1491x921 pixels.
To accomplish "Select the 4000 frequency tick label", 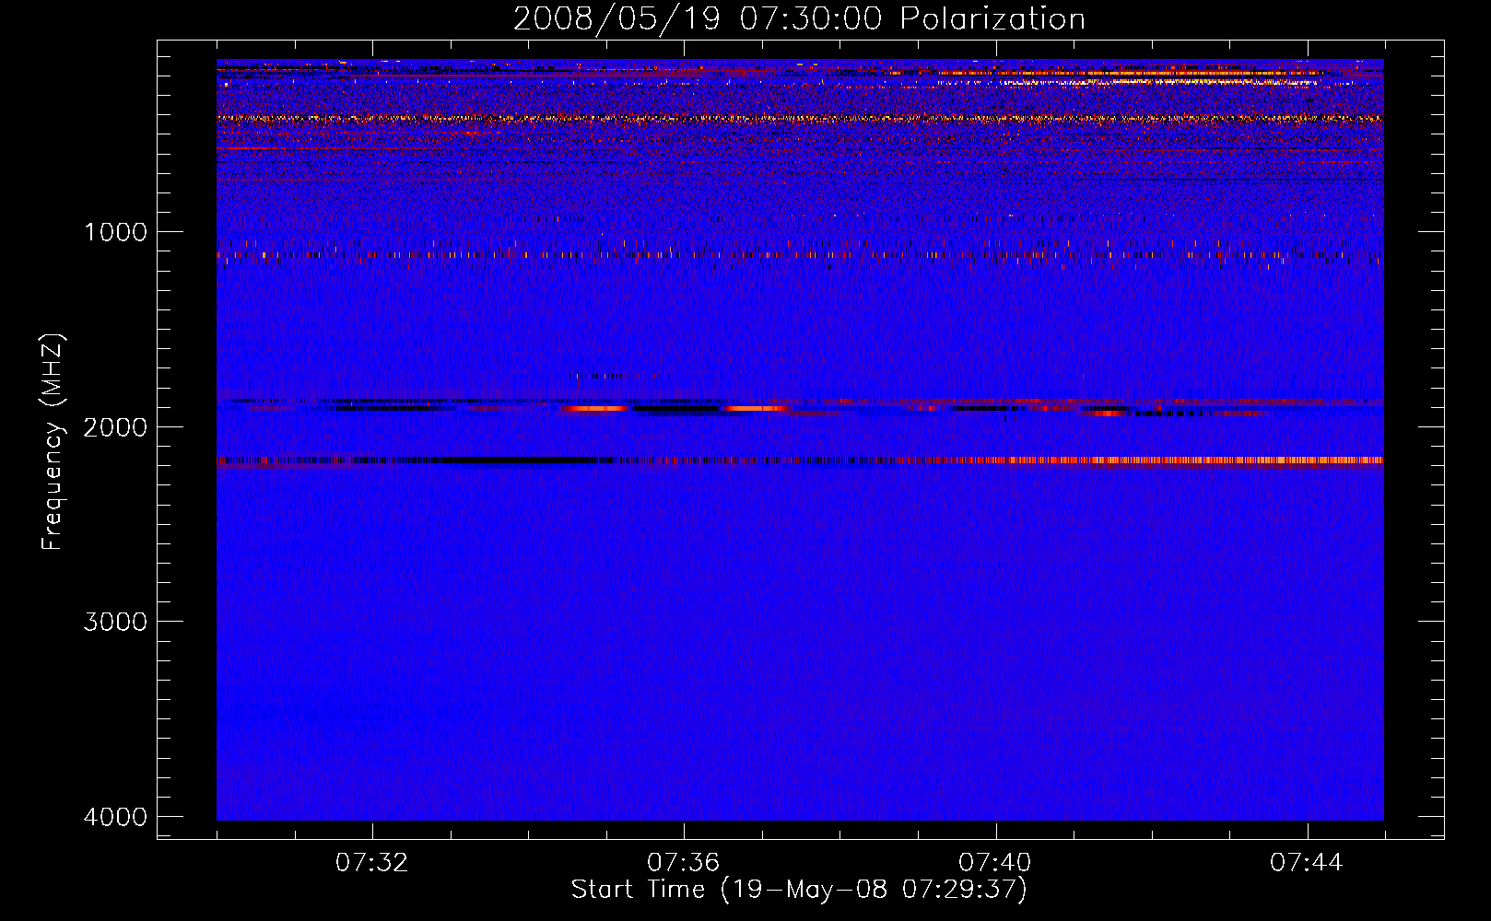I will (115, 817).
